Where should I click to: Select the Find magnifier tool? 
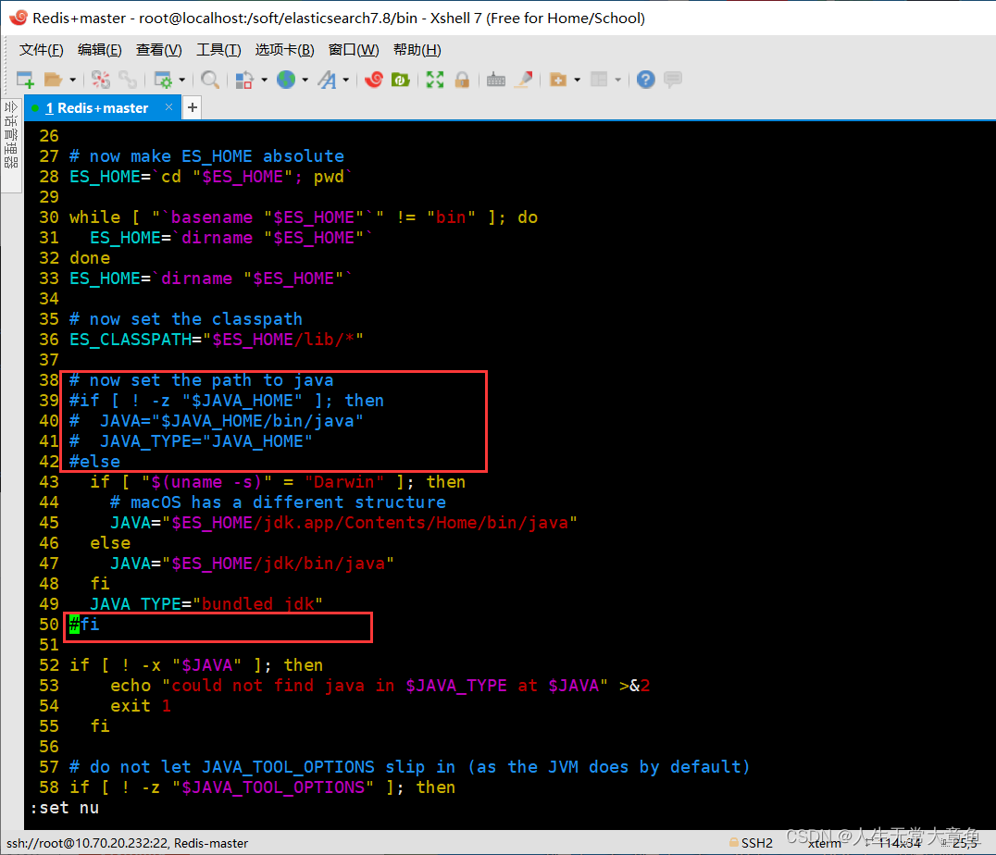[x=209, y=80]
